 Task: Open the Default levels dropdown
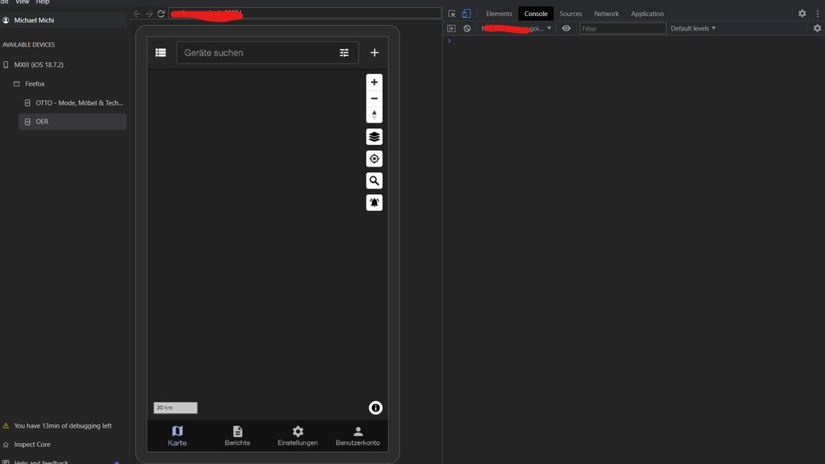693,28
